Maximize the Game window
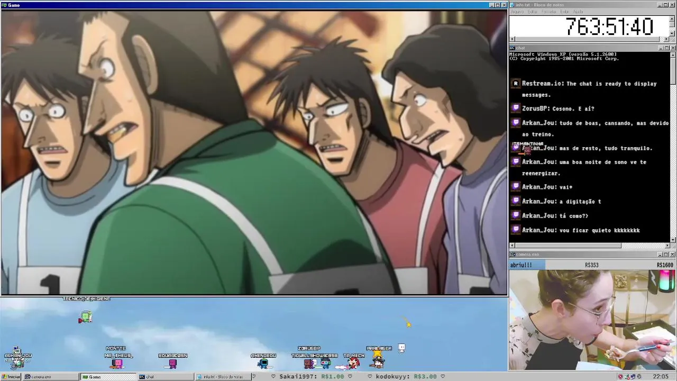Screen dimensions: 677x381 tap(498, 5)
